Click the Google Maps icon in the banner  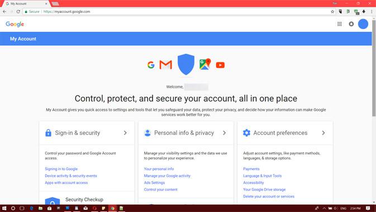click(x=205, y=64)
